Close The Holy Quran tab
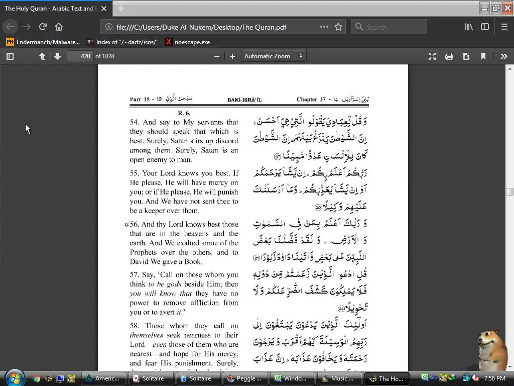The width and height of the screenshot is (514, 386). [104, 9]
